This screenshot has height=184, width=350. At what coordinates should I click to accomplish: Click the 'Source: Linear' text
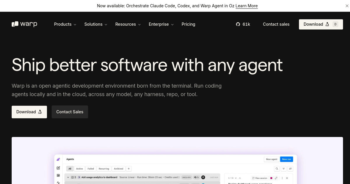(x=127, y=177)
